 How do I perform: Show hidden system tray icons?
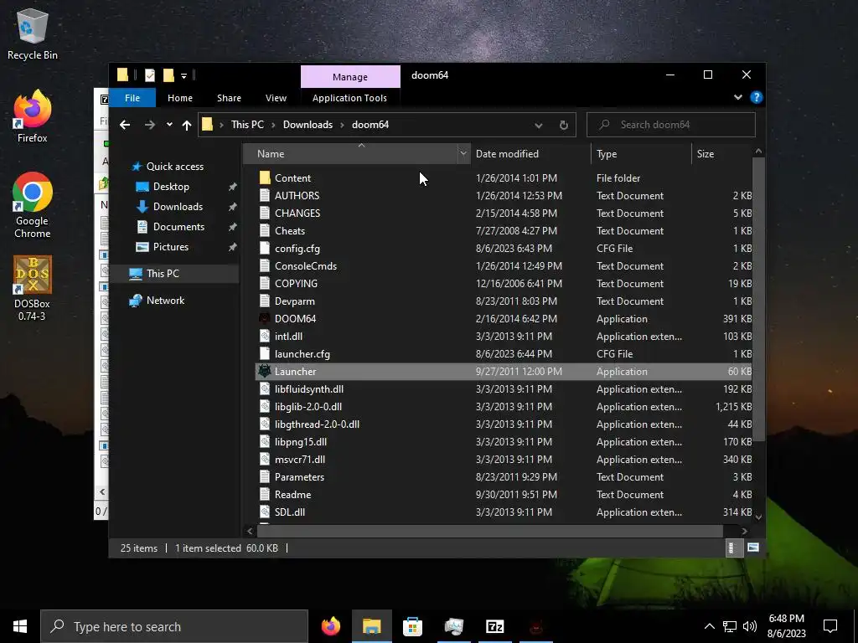[x=709, y=626]
